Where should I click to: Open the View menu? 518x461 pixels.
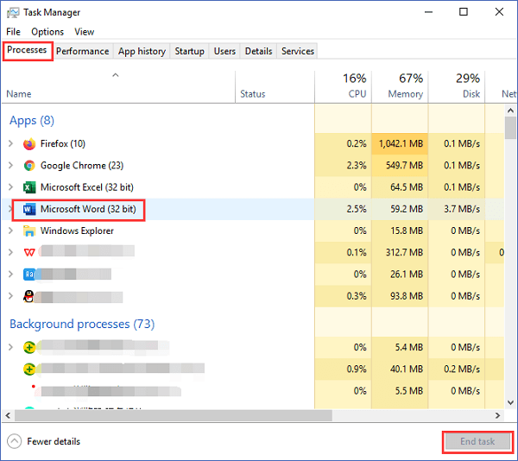(x=85, y=32)
